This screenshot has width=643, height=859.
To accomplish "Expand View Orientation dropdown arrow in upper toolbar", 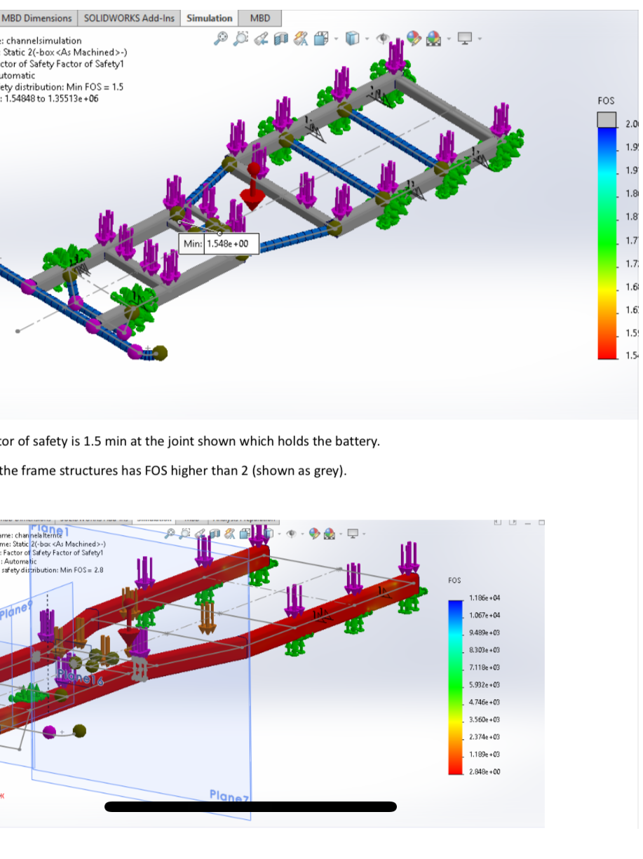I will pos(336,39).
